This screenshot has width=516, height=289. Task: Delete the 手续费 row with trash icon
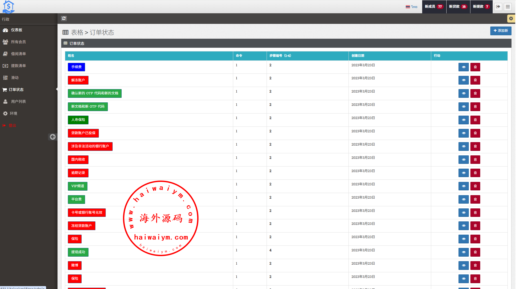[475, 67]
